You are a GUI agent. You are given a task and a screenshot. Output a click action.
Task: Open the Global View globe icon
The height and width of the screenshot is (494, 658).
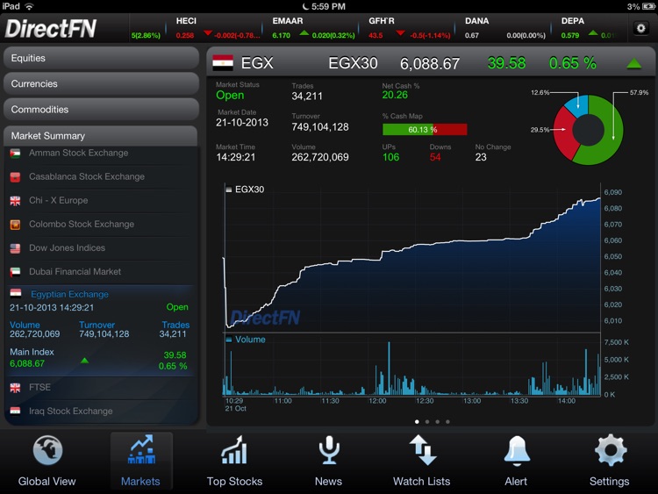pos(47,450)
